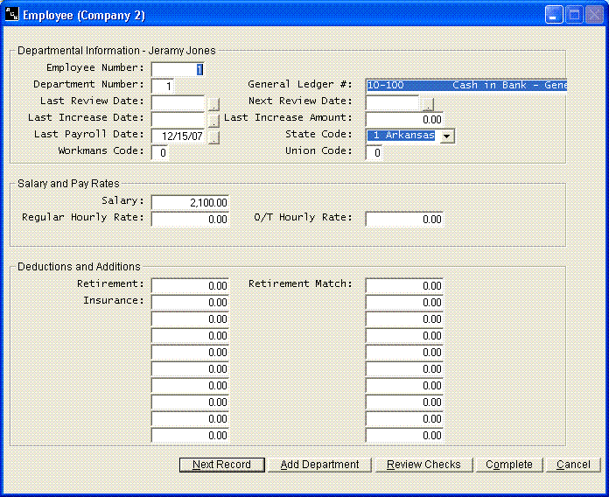Open Next Review Date picker button
The width and height of the screenshot is (609, 497).
(427, 103)
